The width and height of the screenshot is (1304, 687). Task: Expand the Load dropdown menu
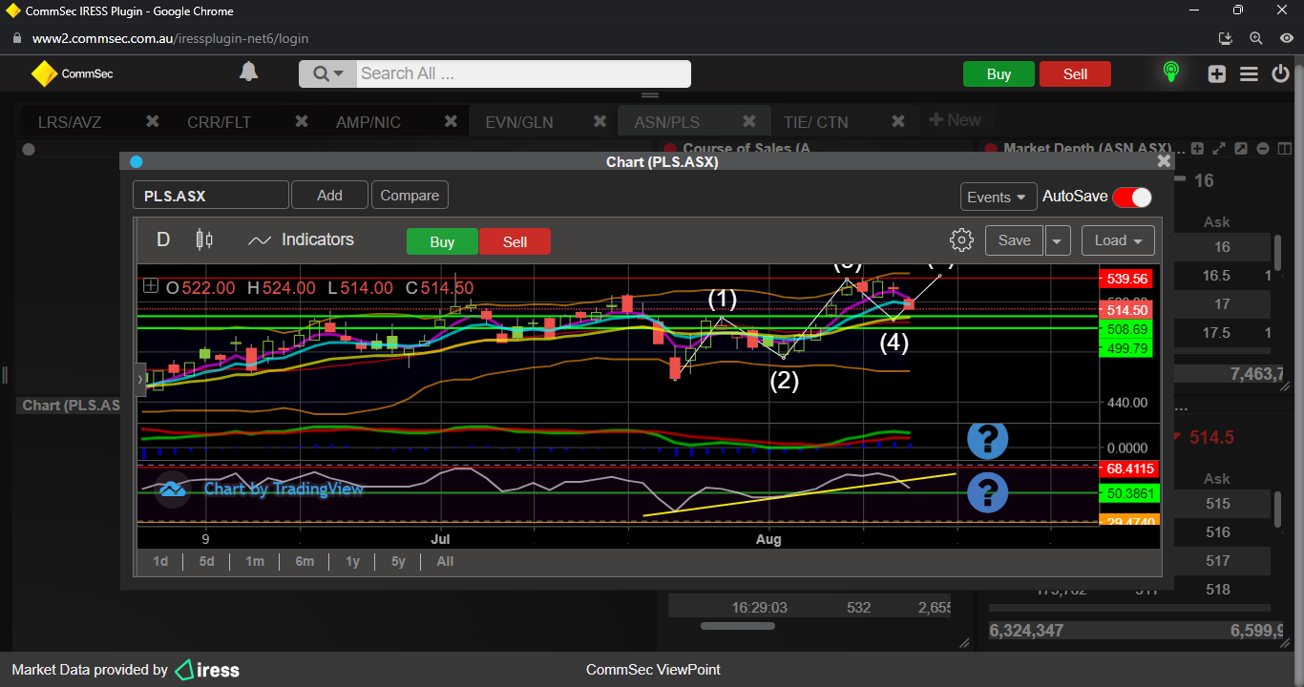coord(1117,240)
